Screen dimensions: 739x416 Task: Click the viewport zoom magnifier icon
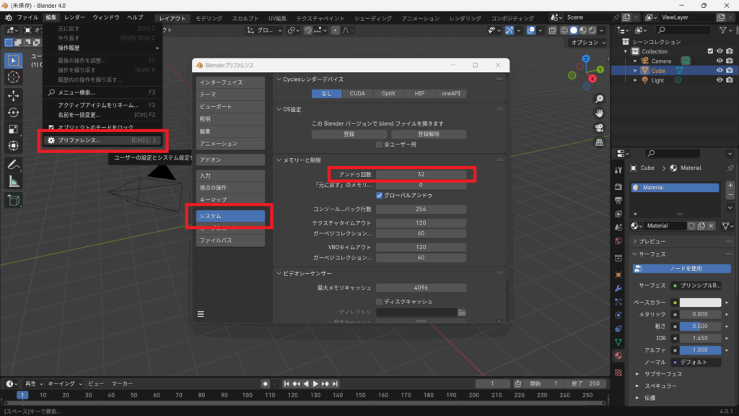click(599, 99)
